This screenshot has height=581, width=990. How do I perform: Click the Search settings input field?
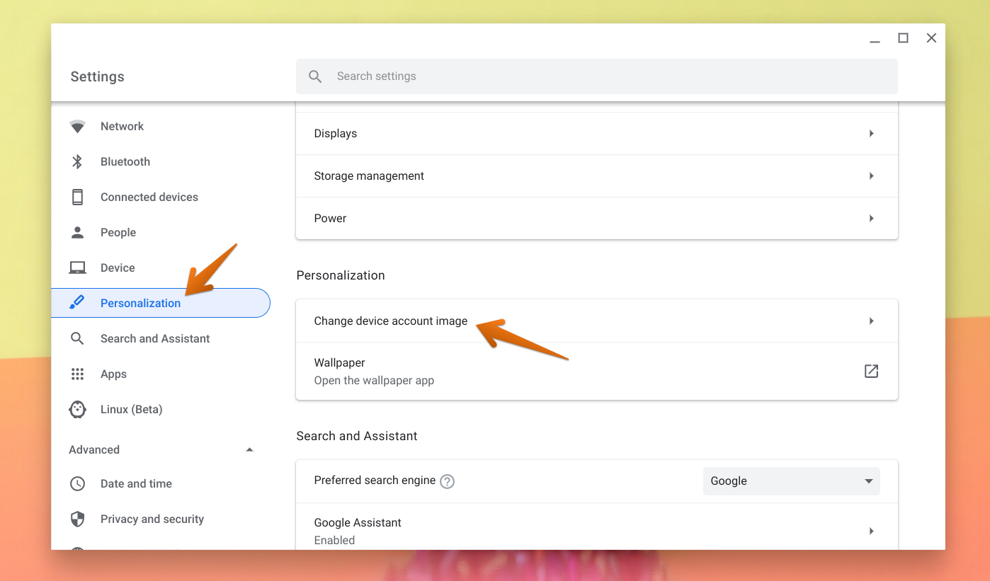(597, 76)
